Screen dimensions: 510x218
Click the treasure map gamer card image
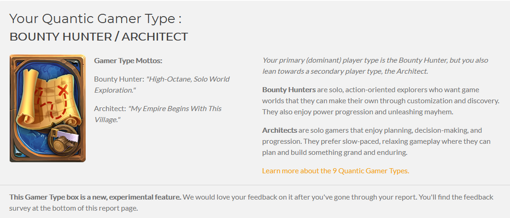[47, 108]
